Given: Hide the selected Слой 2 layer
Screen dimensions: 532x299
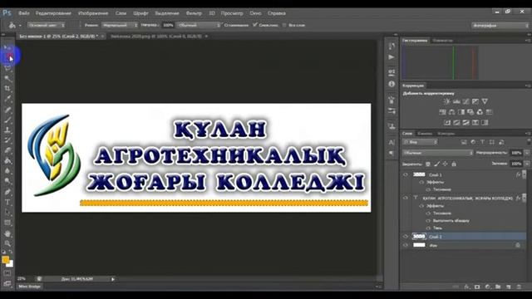Looking at the screenshot, I should coord(406,236).
